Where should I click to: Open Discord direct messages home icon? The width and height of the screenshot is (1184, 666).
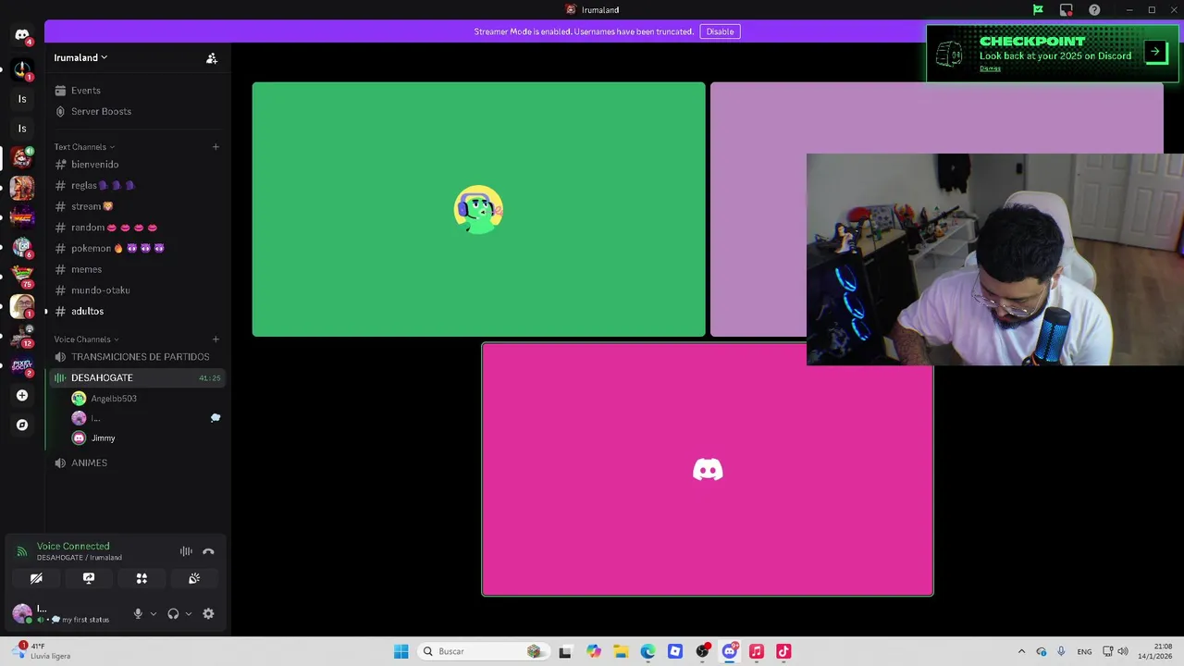[22, 35]
